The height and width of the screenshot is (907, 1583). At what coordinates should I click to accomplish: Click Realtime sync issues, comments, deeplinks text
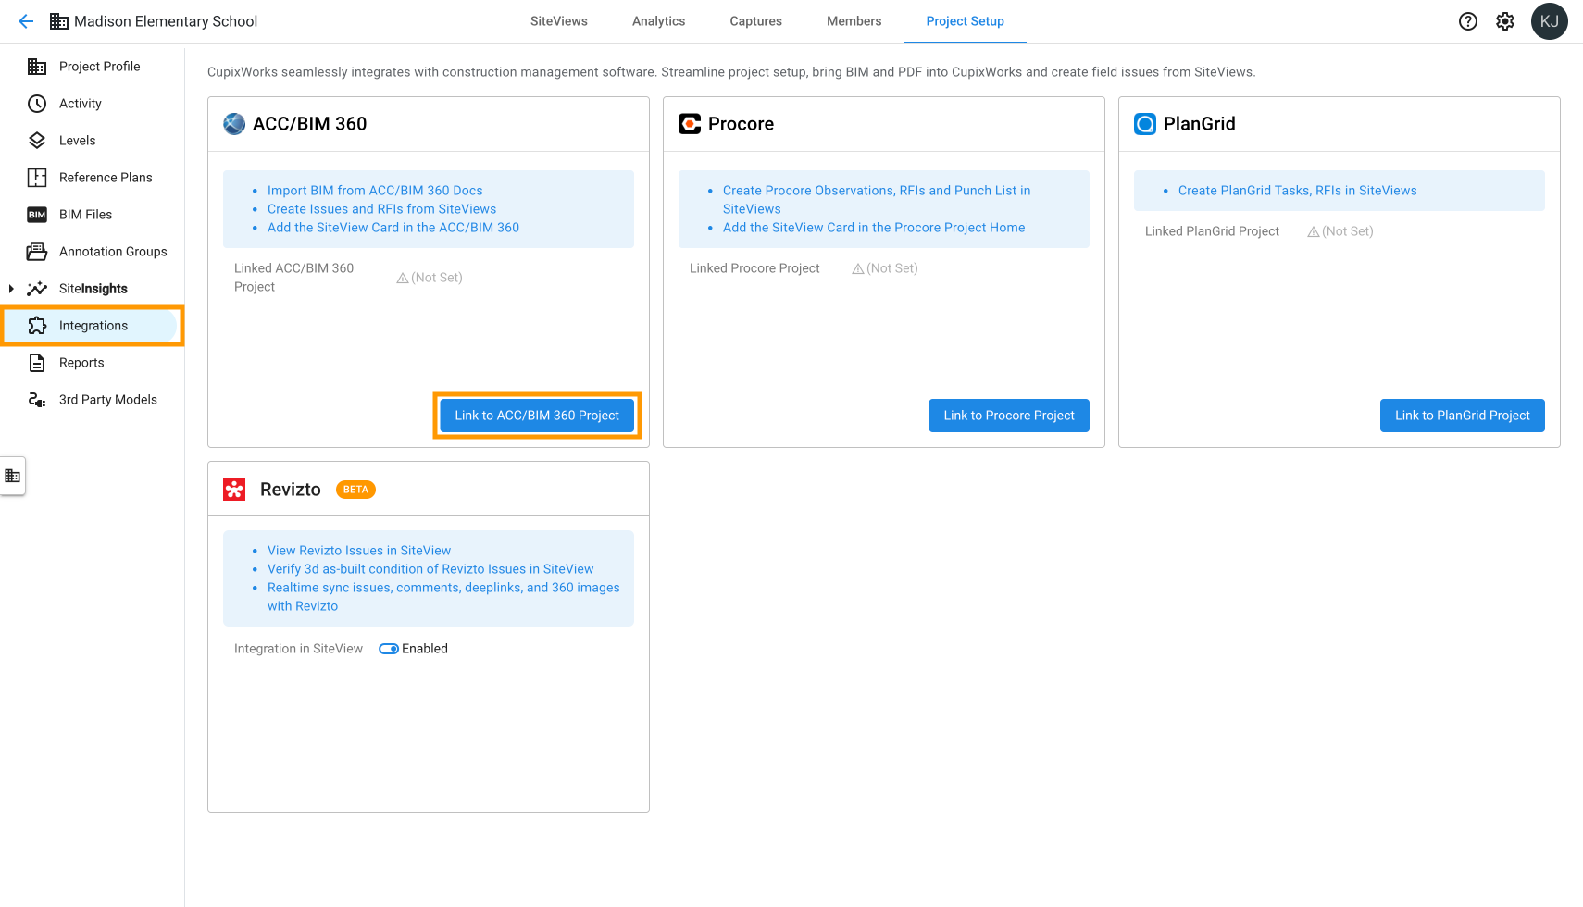(x=443, y=597)
